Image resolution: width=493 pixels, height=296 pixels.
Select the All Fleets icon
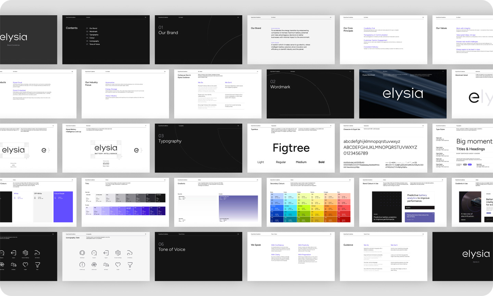point(106,265)
